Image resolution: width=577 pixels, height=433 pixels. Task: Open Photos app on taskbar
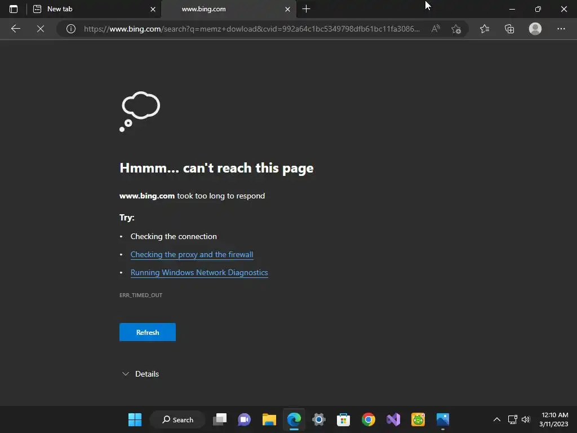443,419
